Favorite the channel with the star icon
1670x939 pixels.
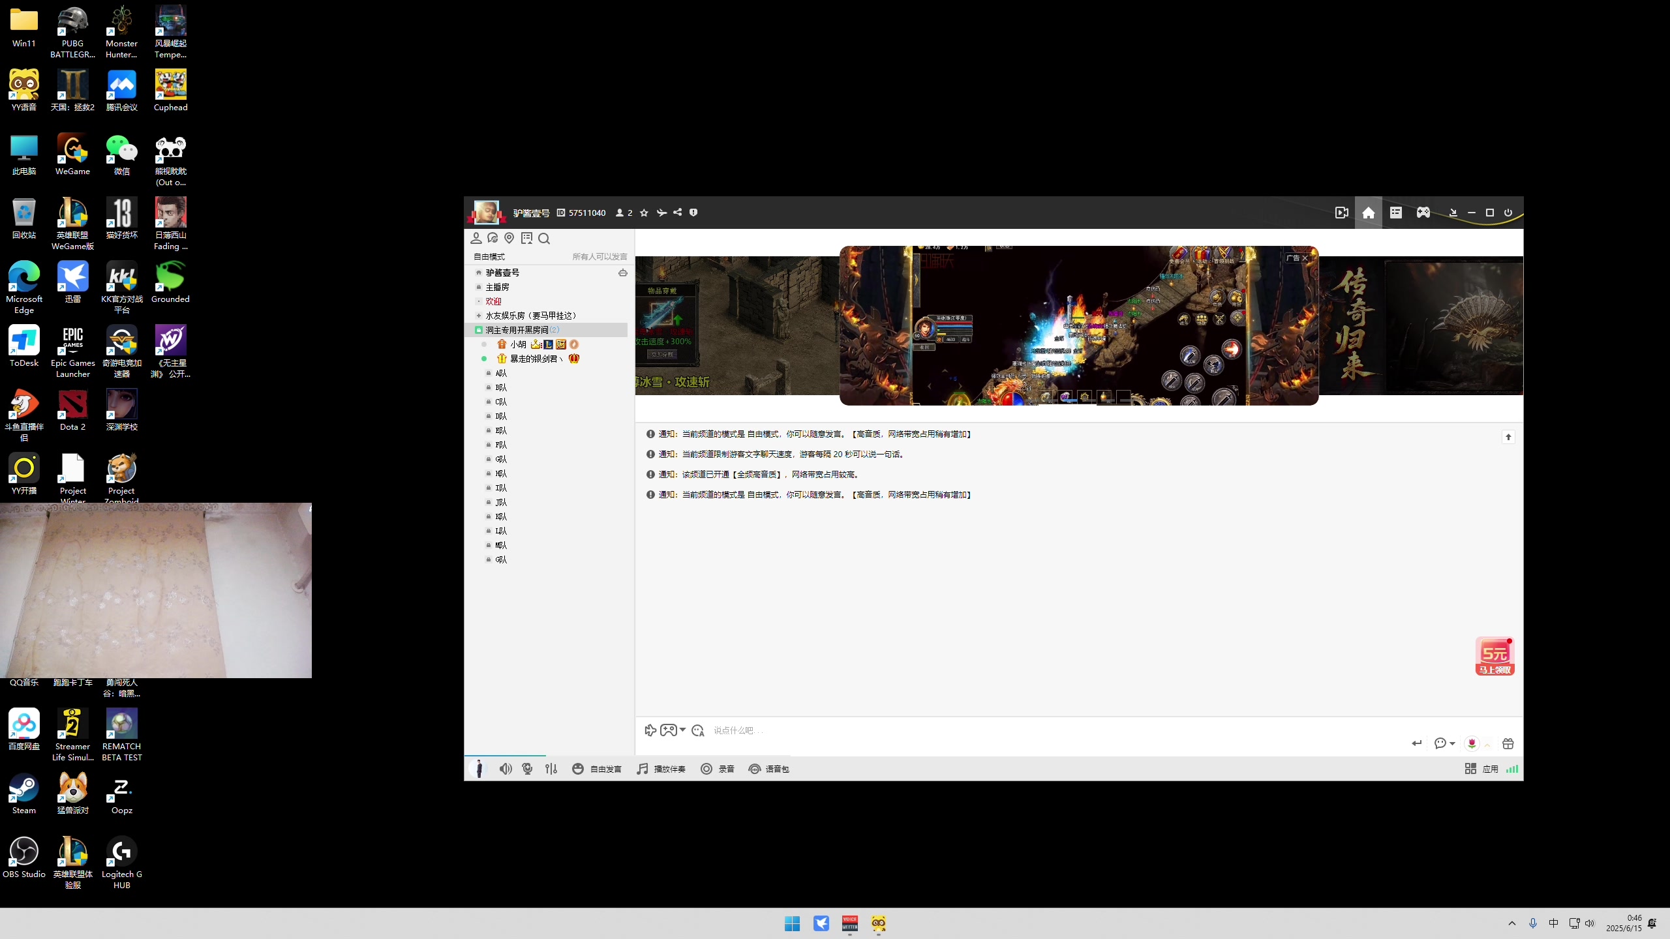click(x=644, y=213)
